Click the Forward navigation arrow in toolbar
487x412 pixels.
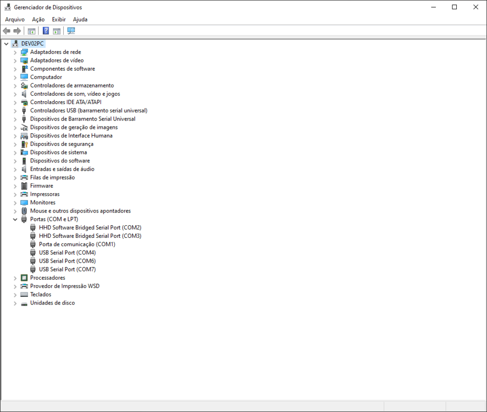click(x=17, y=30)
